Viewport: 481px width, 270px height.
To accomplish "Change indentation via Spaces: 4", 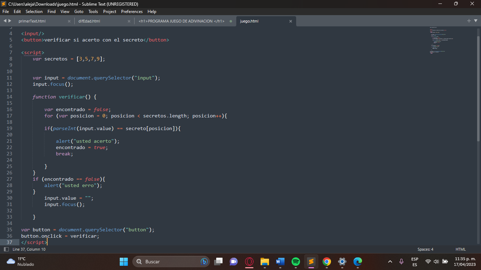I will [x=425, y=249].
